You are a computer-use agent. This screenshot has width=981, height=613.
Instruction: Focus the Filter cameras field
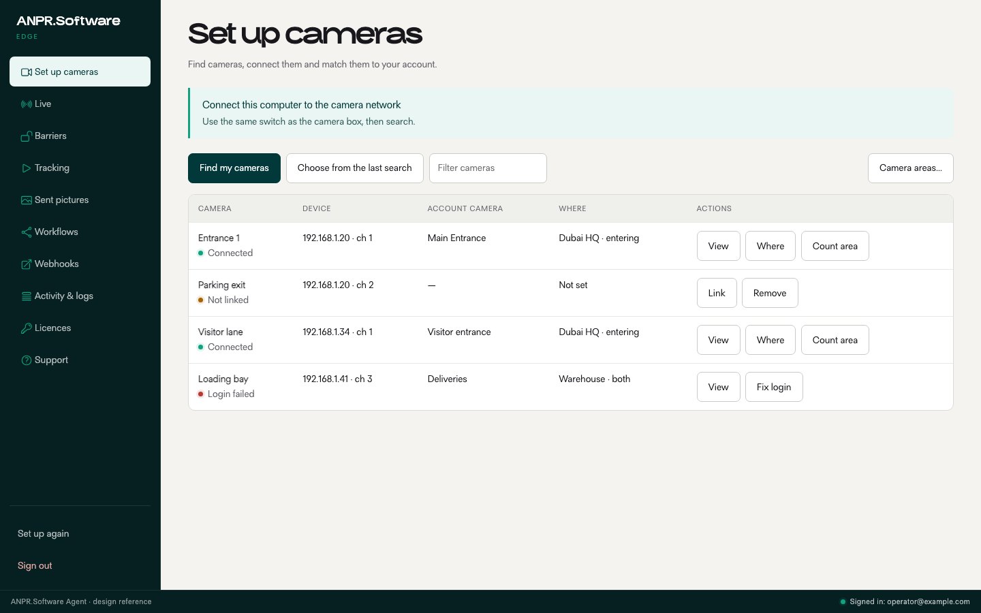[488, 168]
